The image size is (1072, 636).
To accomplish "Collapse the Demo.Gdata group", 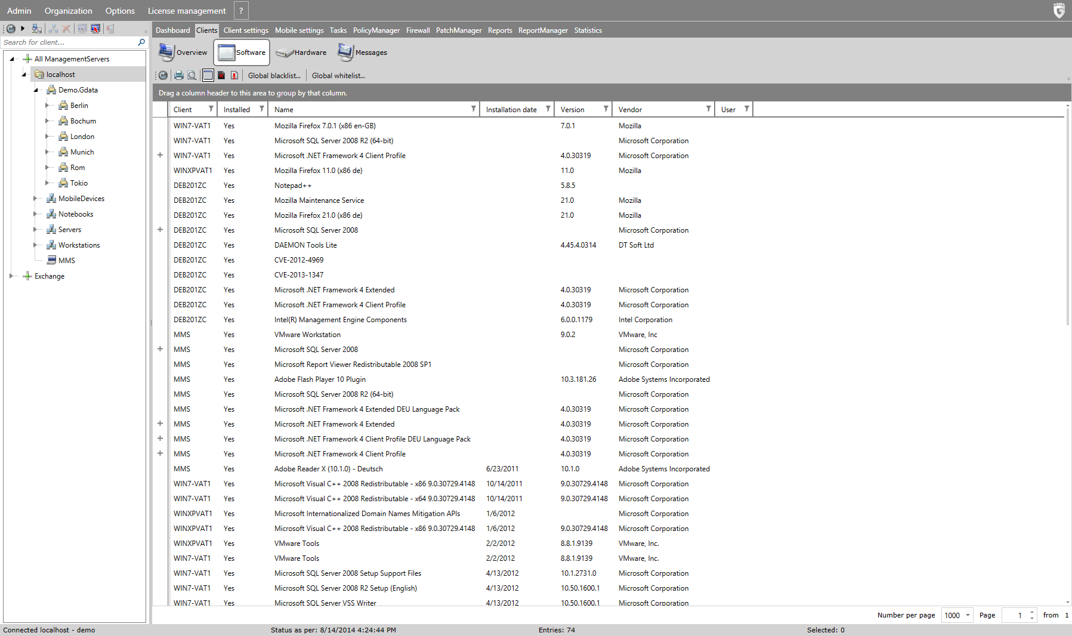I will [x=36, y=90].
